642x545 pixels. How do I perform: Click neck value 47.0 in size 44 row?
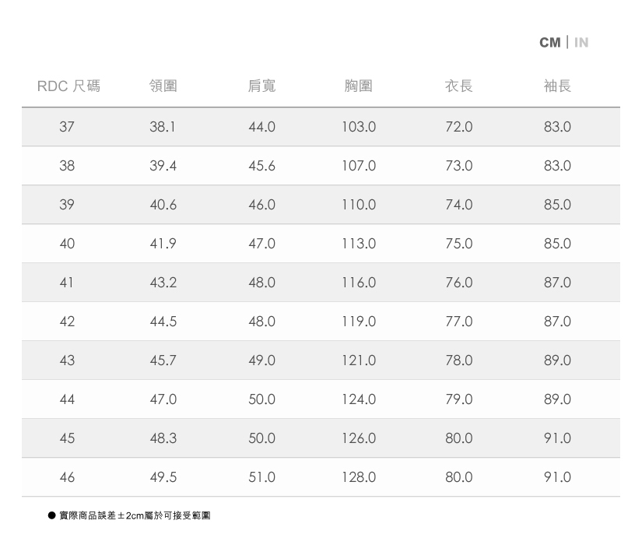coord(163,399)
